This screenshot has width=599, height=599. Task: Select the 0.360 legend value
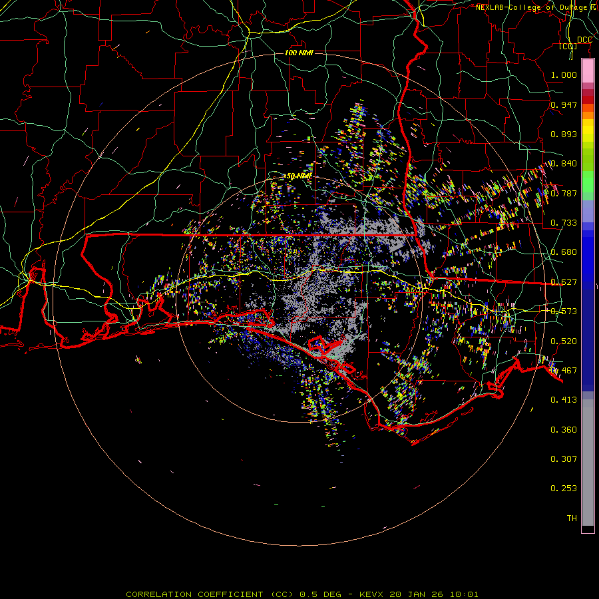pos(564,430)
